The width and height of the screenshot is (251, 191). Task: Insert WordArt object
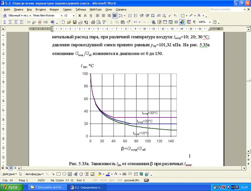(75, 174)
